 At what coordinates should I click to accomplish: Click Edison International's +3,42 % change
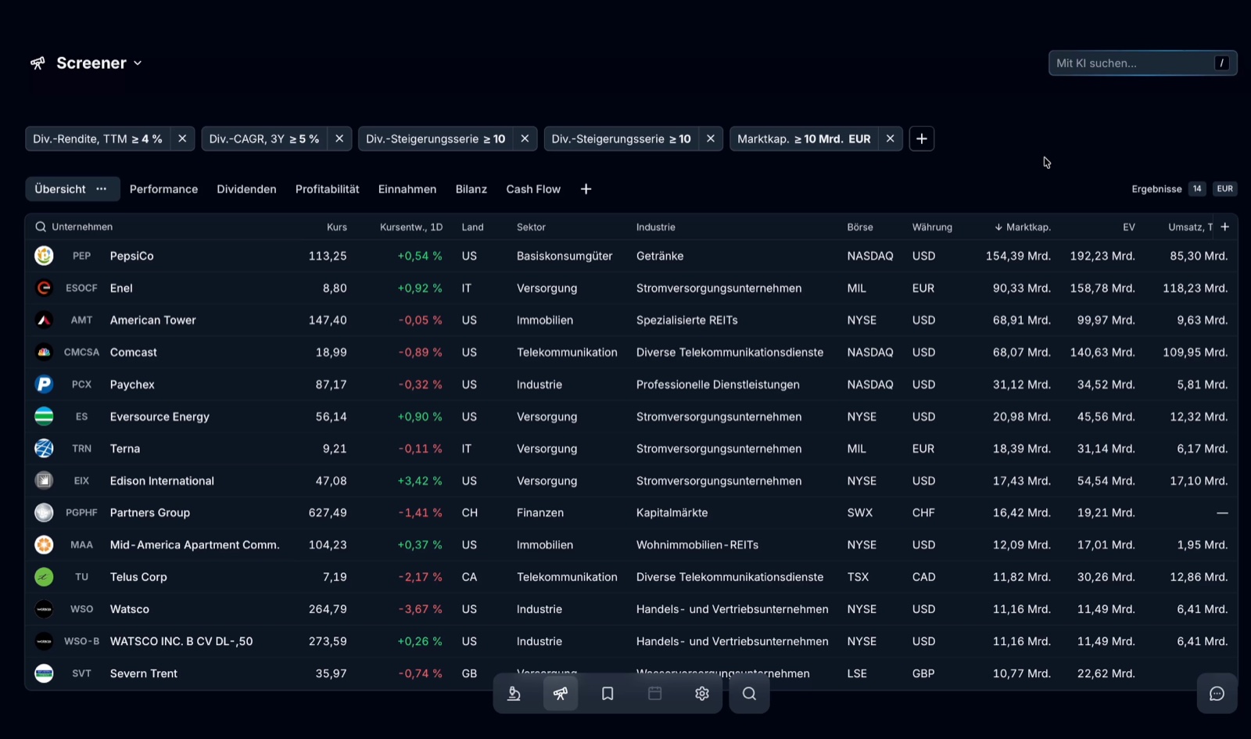point(420,480)
